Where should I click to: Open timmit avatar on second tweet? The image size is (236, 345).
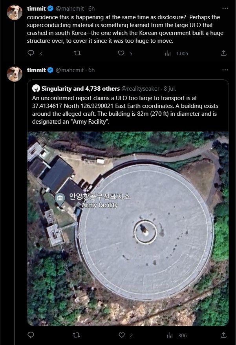[15, 74]
